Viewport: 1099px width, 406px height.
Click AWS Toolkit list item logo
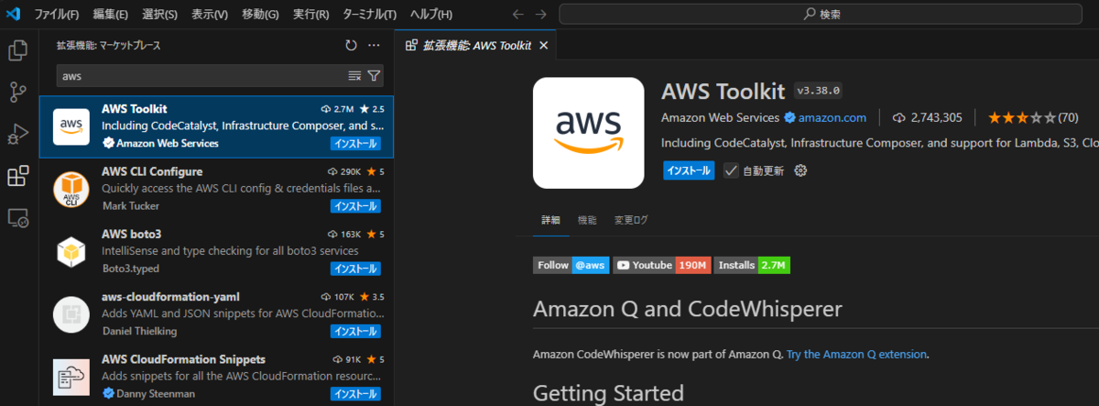pos(71,126)
